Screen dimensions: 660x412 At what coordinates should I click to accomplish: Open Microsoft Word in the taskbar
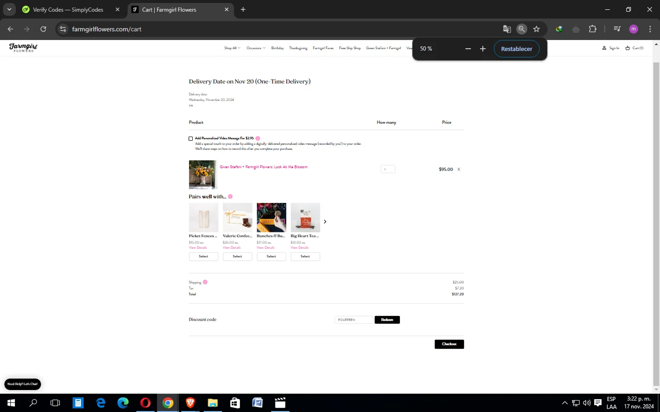coord(257,403)
